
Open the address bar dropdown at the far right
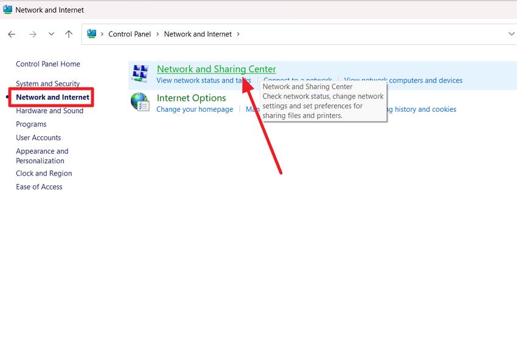coord(512,34)
